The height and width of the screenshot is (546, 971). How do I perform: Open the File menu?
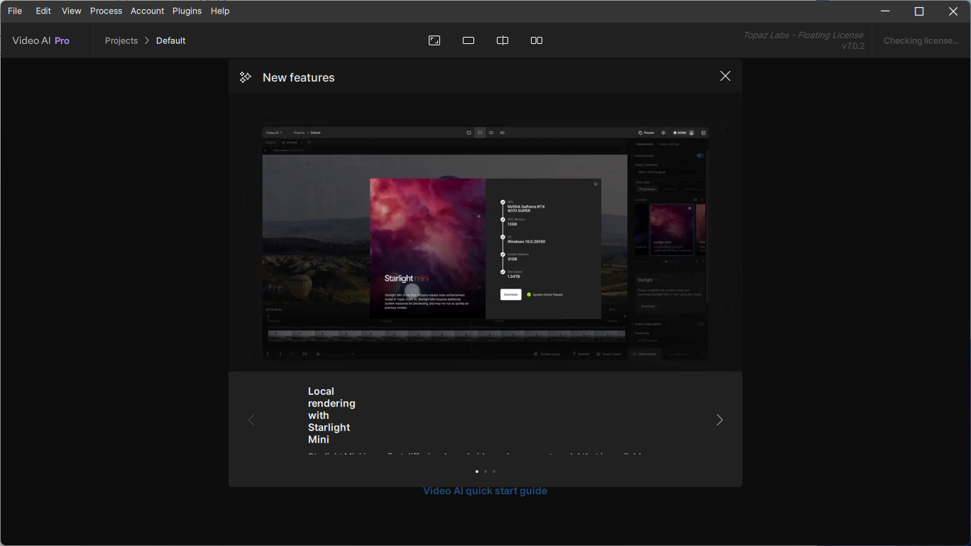15,11
